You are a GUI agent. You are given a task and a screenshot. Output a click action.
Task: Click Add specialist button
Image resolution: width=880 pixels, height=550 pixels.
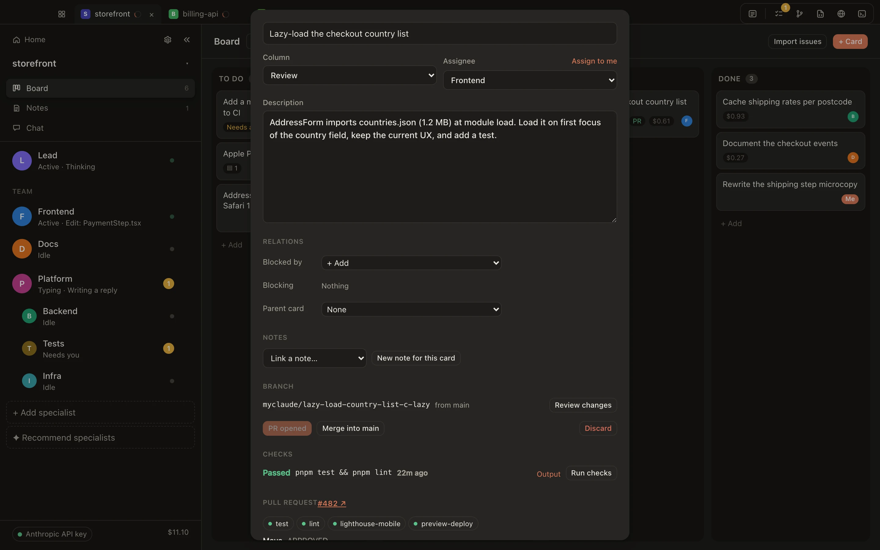pos(100,413)
